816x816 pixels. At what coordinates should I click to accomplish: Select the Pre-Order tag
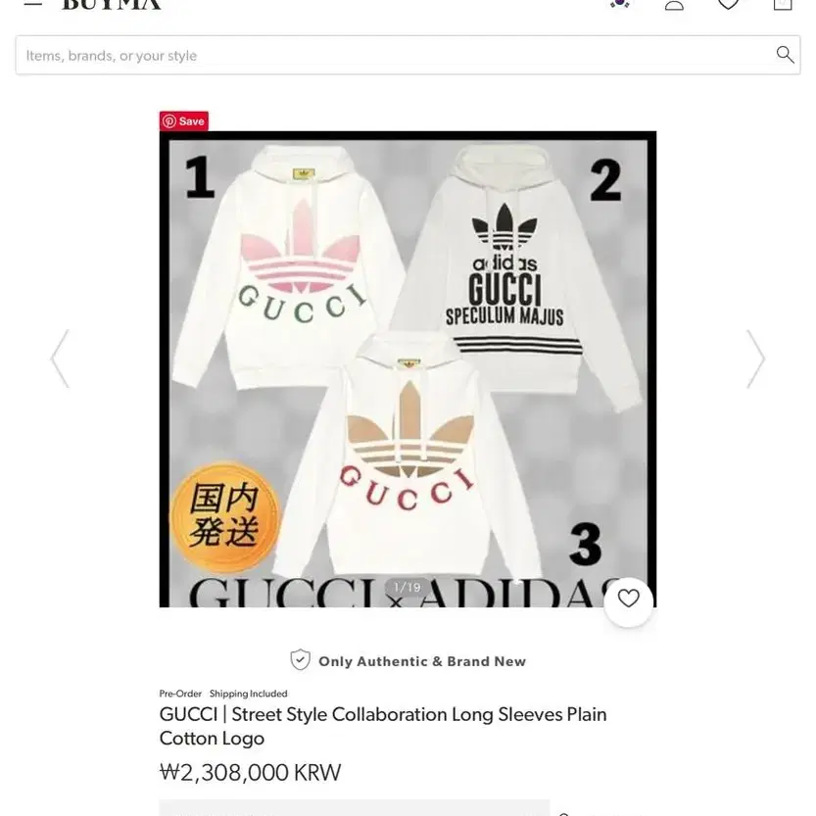pos(180,694)
